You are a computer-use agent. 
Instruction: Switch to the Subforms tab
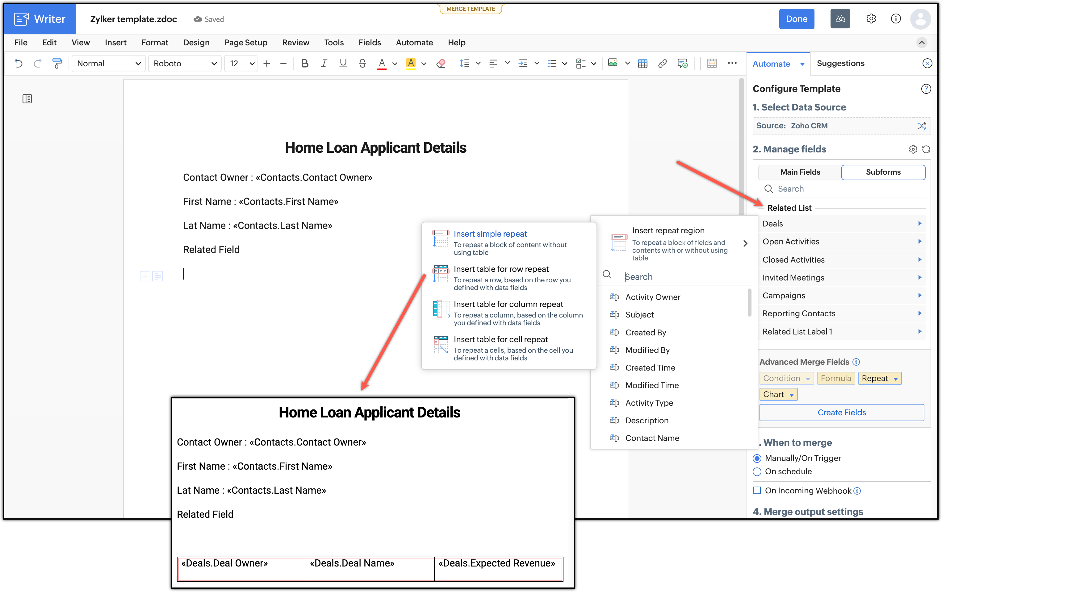pyautogui.click(x=883, y=172)
